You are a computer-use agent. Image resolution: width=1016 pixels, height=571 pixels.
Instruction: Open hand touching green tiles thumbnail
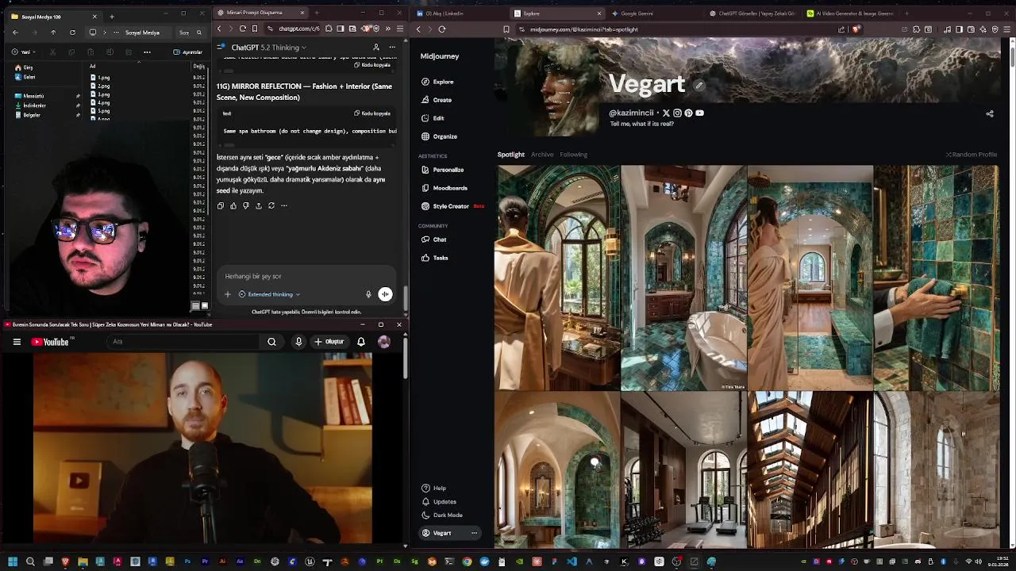point(937,278)
